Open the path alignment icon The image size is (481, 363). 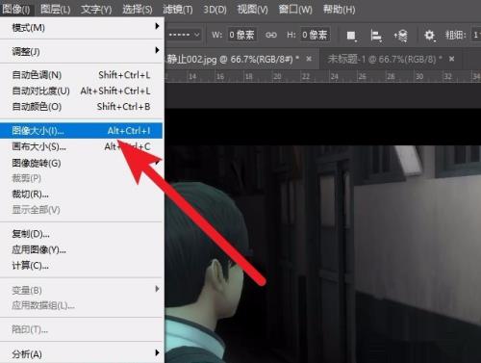click(376, 35)
